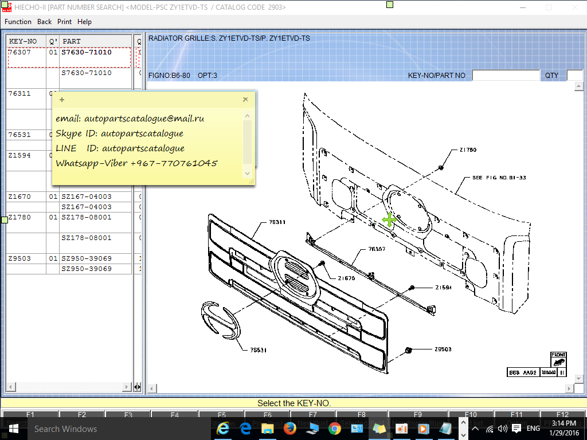The width and height of the screenshot is (587, 440).
Task: Select key number Z1780 in the parts list
Action: (x=19, y=217)
